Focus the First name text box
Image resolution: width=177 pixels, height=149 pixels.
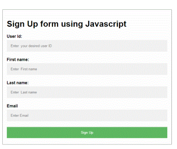(87, 69)
